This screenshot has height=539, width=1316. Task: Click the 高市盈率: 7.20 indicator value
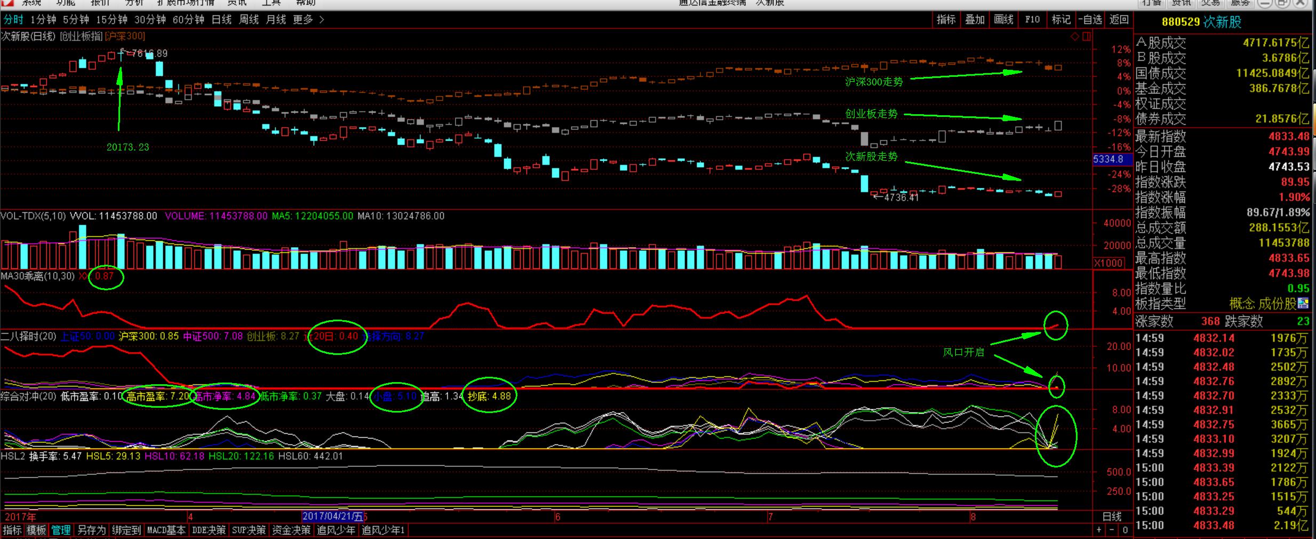(158, 396)
